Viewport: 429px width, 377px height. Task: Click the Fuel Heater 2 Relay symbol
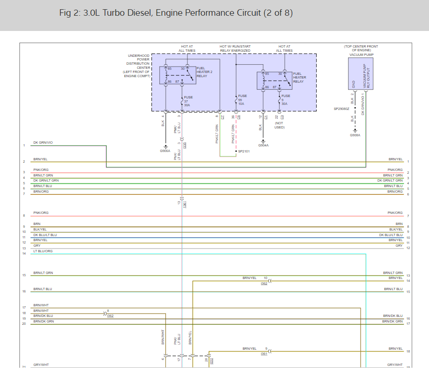pyautogui.click(x=177, y=75)
